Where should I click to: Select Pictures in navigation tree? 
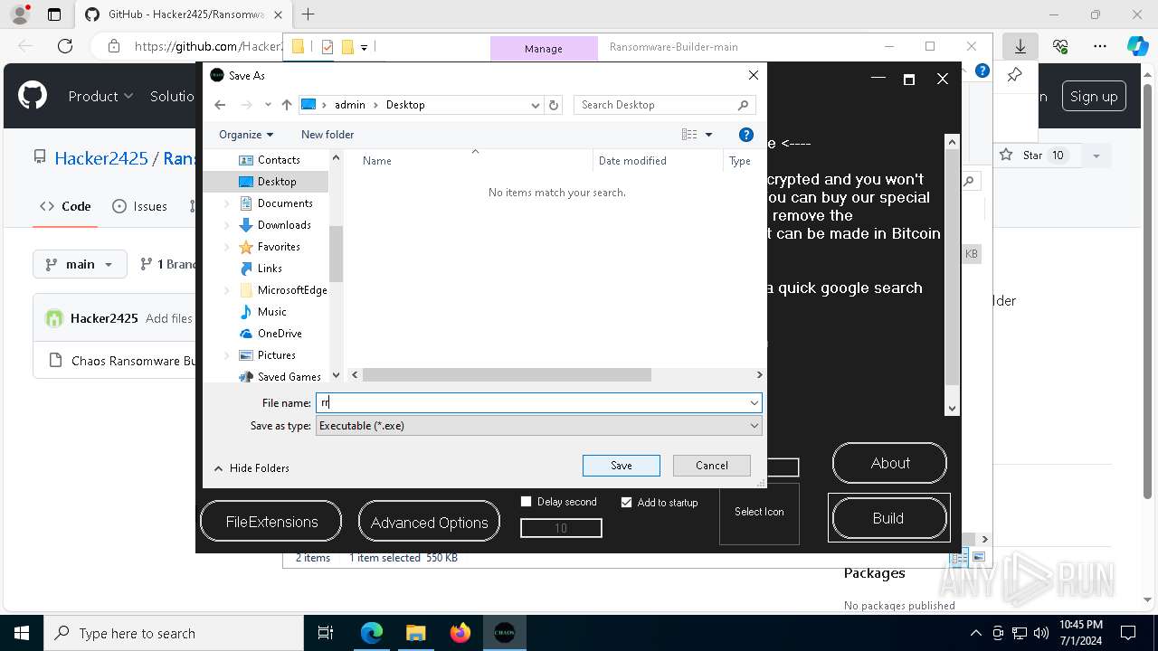276,355
